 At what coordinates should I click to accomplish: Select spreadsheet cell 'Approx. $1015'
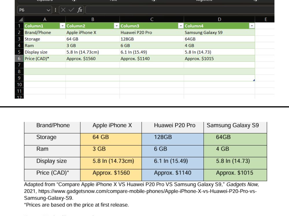click(219, 58)
